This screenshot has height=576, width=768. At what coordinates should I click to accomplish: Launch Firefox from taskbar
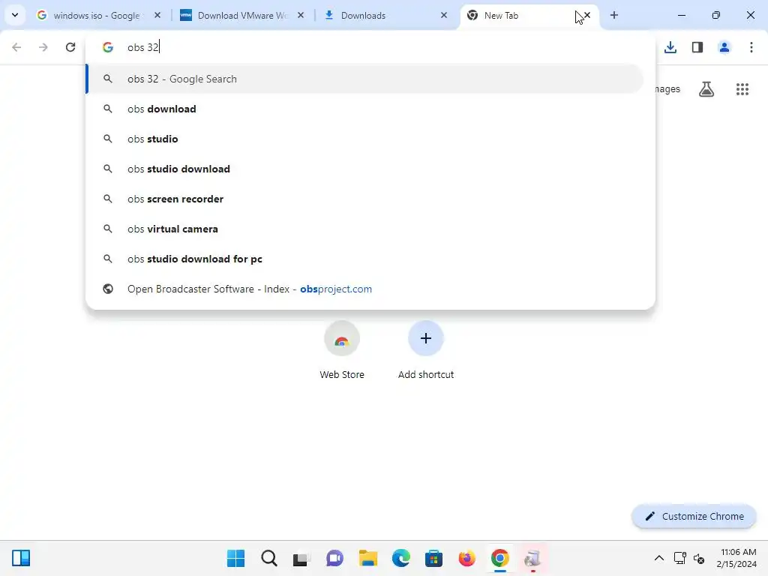point(466,558)
